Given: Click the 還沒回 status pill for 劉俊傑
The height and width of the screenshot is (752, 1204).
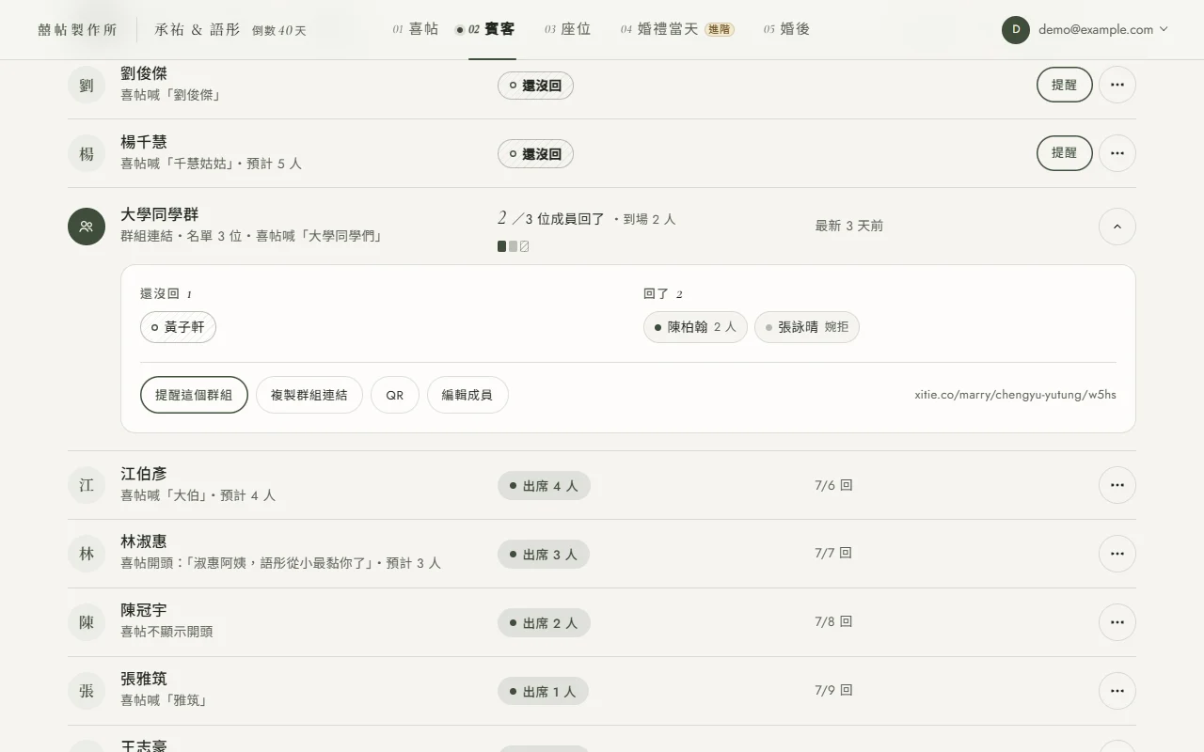Looking at the screenshot, I should tap(535, 86).
